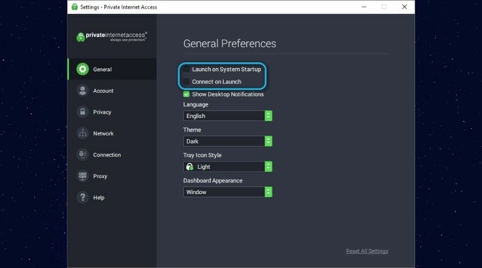Click the Proxy server icon
The width and height of the screenshot is (482, 268).
tap(82, 176)
